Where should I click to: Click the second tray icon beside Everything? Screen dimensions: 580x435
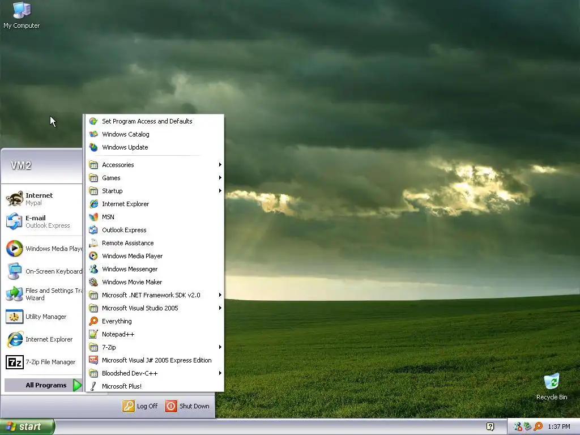528,427
